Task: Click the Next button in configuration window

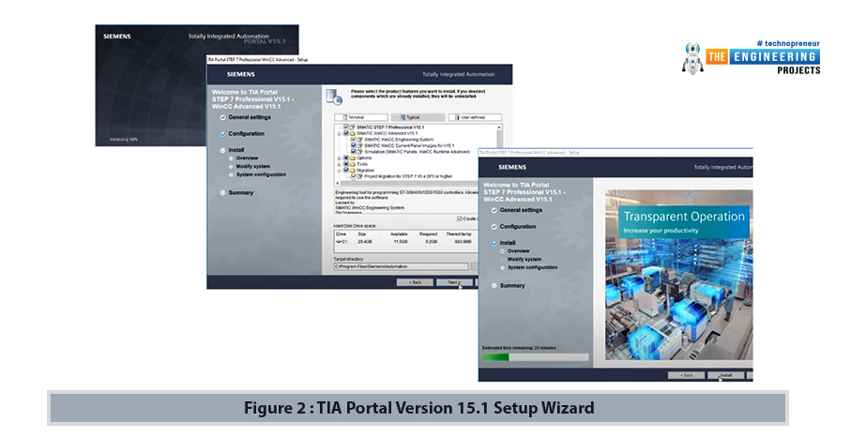Action: pos(454,282)
